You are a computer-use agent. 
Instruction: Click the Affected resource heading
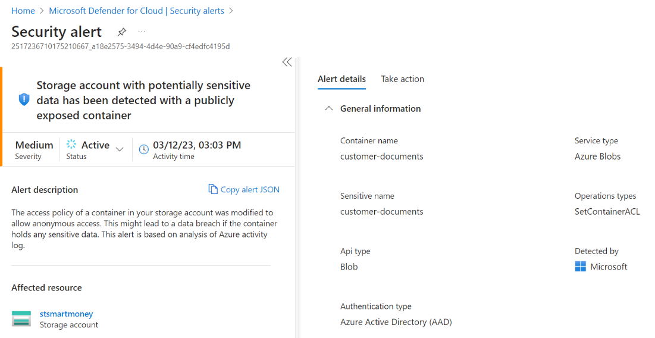point(47,287)
